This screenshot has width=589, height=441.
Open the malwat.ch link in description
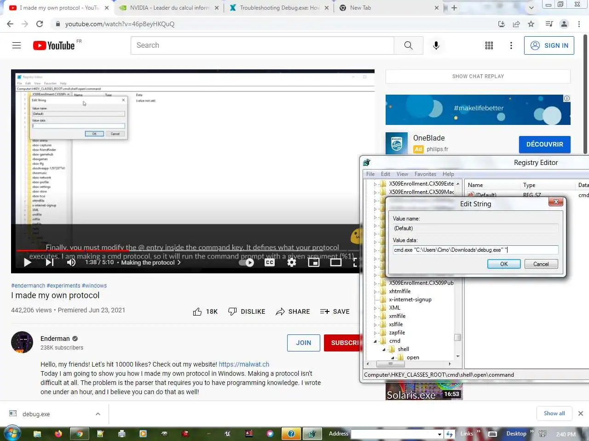244,364
